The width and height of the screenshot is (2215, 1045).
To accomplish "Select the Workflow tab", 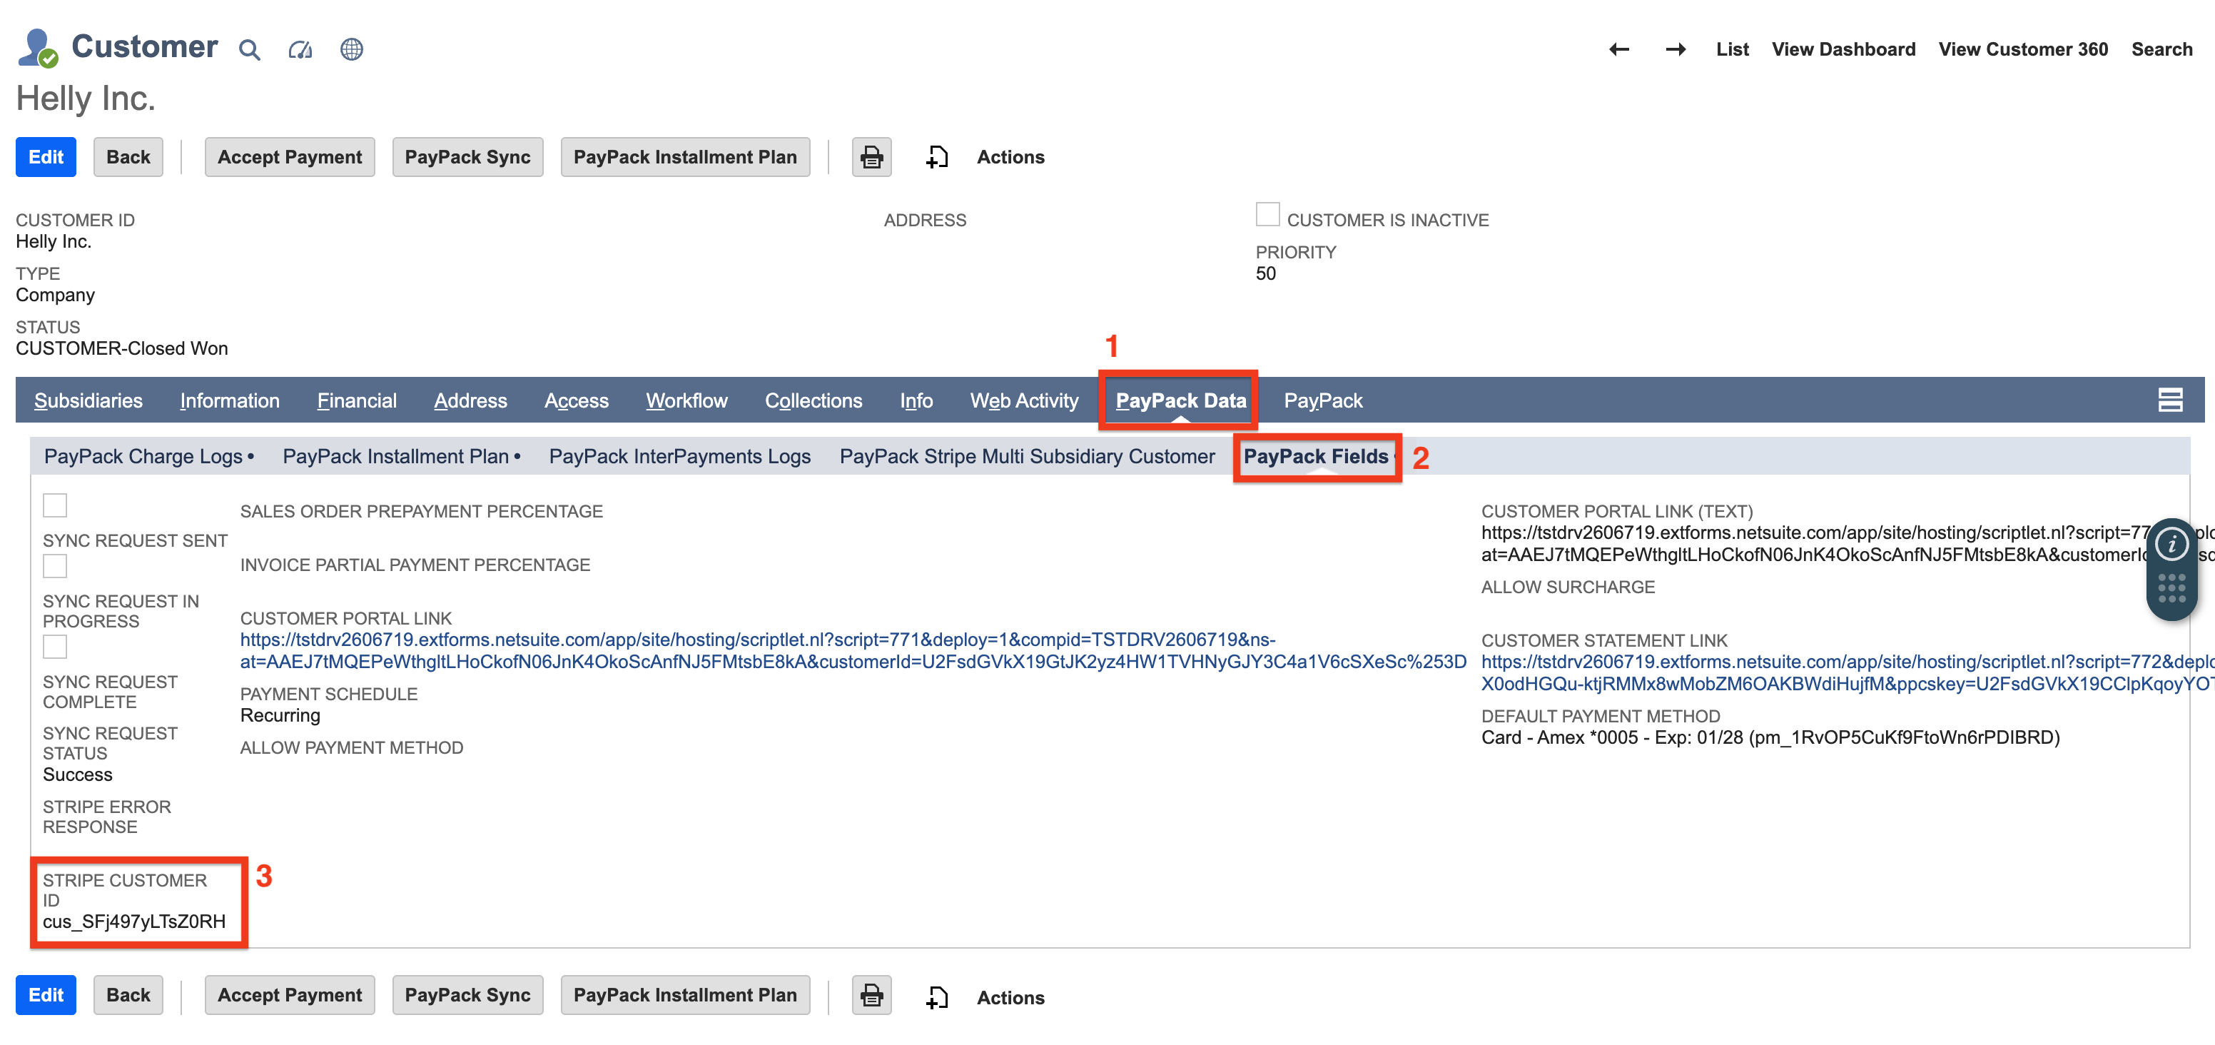I will pos(686,401).
